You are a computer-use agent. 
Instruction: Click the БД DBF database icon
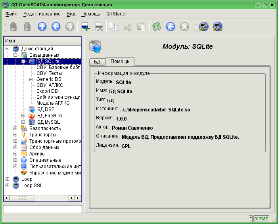tap(32, 109)
